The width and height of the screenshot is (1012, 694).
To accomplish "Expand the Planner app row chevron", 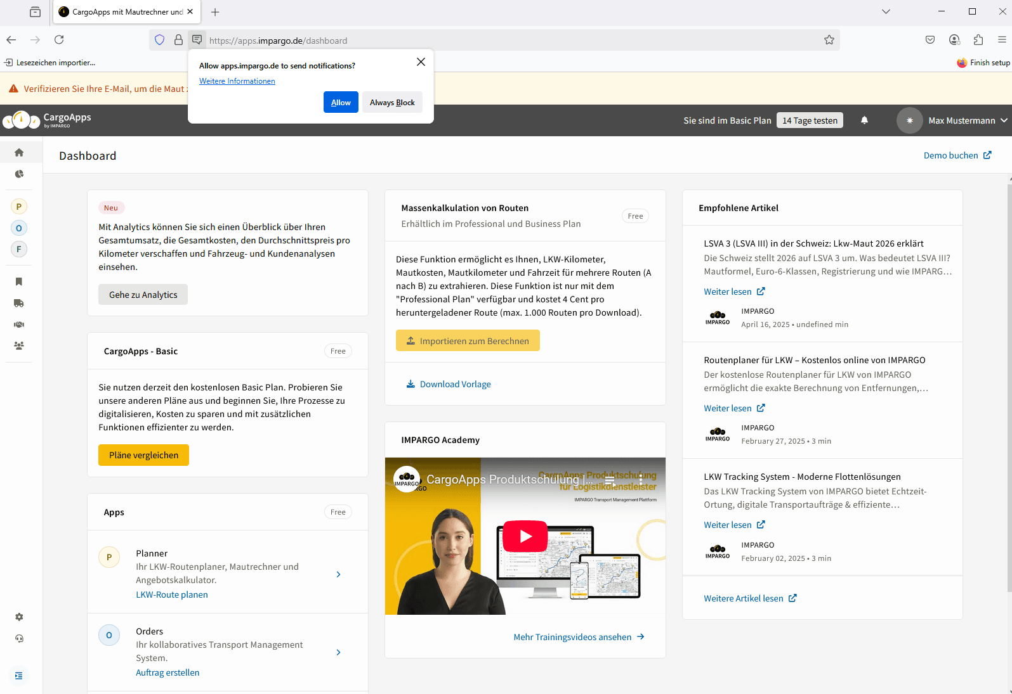I will point(338,574).
